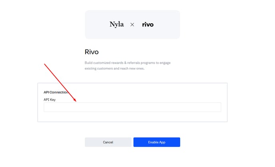The width and height of the screenshot is (275, 167).
Task: Click the Cancel button
Action: (x=108, y=142)
